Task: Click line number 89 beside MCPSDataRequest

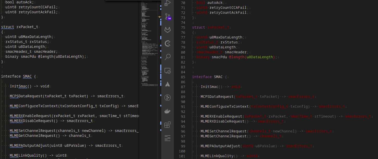Action: pyautogui.click(x=183, y=97)
